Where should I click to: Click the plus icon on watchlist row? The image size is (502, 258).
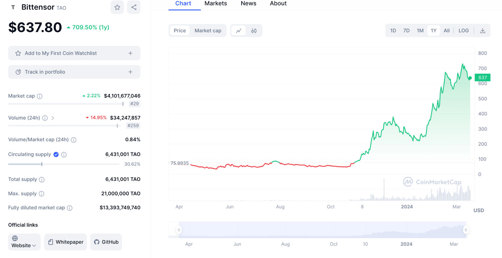(x=131, y=53)
